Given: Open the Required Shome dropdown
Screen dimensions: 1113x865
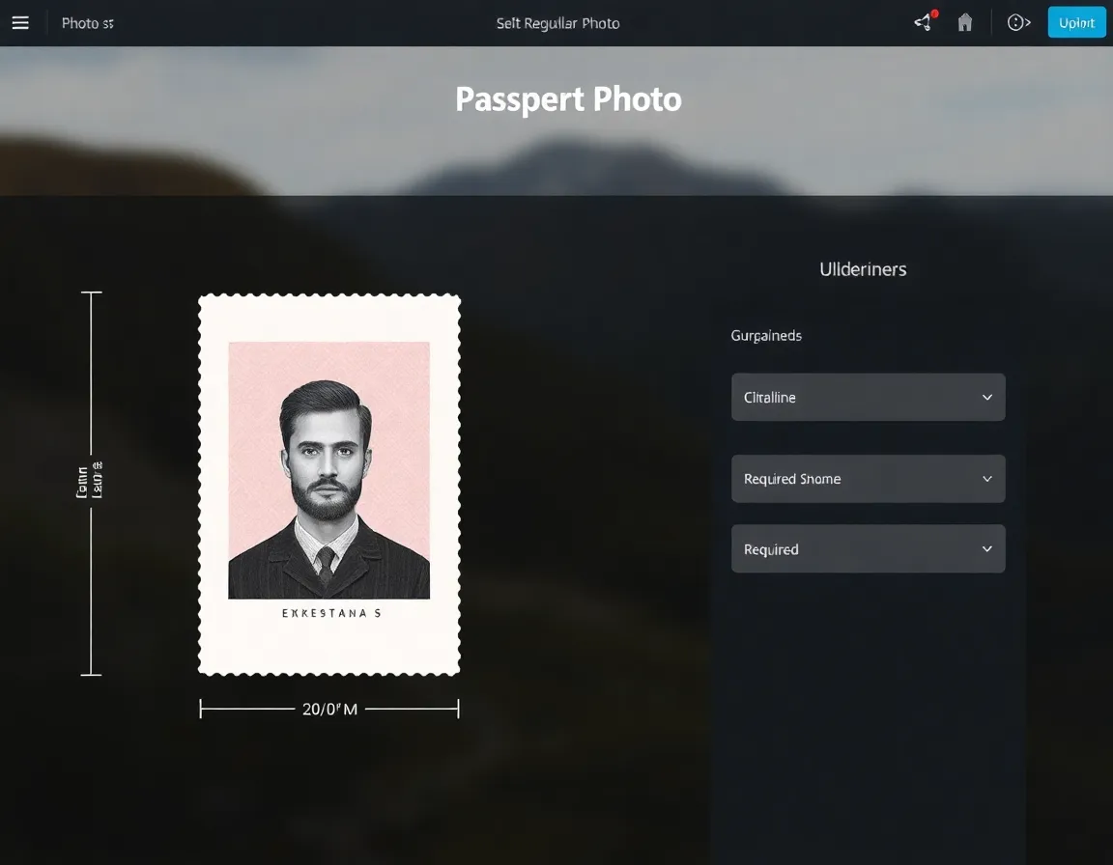Looking at the screenshot, I should [867, 479].
